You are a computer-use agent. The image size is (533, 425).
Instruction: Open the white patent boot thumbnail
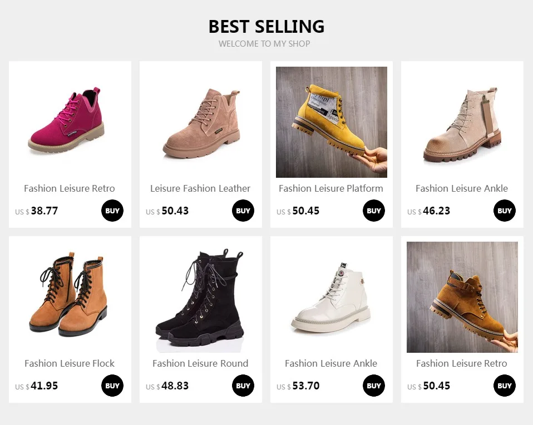[x=332, y=297]
